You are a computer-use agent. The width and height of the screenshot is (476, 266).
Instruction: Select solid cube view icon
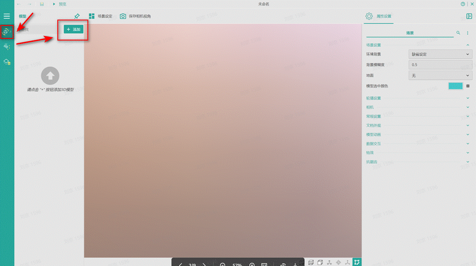coord(320,263)
